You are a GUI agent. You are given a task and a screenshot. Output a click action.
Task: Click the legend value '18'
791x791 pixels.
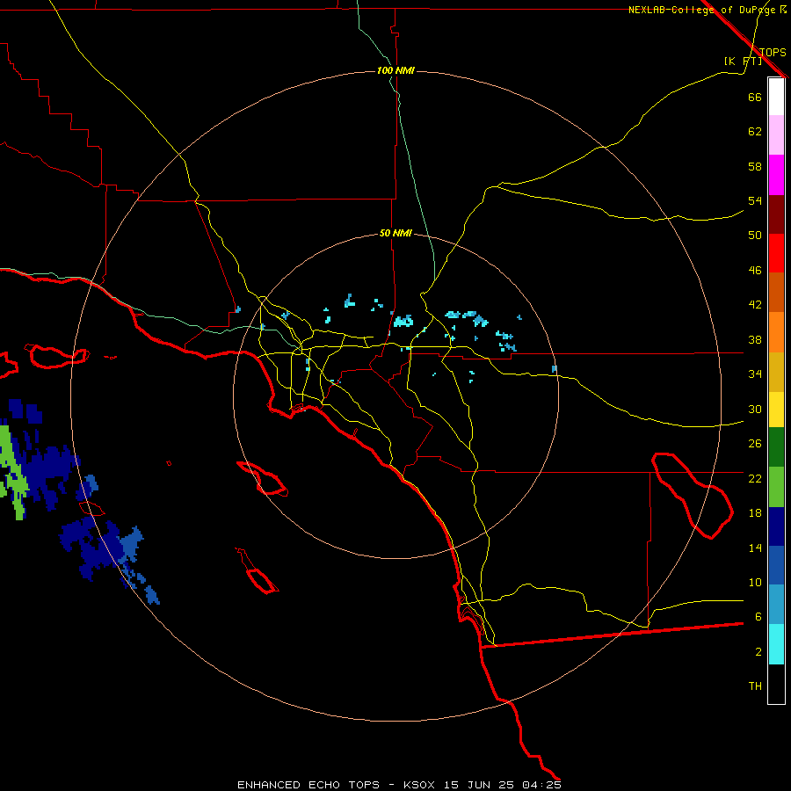755,513
